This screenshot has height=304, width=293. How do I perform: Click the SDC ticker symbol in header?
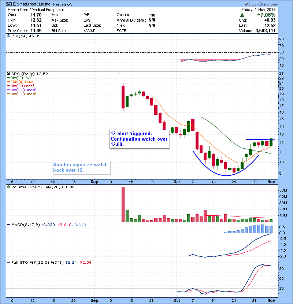11,4
